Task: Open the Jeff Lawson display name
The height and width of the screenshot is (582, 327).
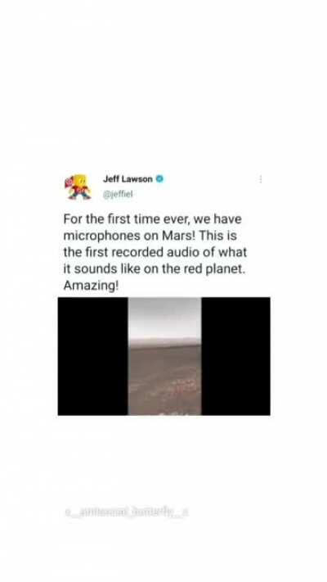Action: [128, 179]
